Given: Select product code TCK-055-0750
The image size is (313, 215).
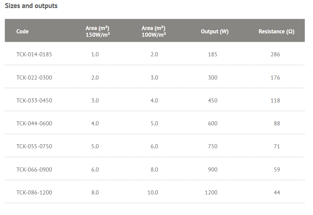Looking at the screenshot, I should click(34, 146).
